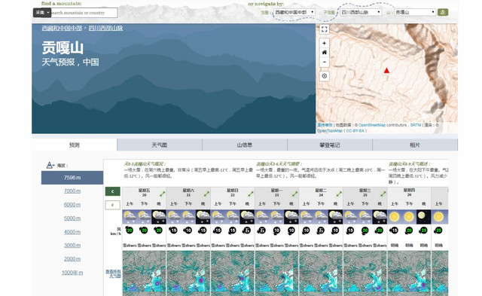
Task: Open the range dropdown 西藏和中国中部
Action: tap(294, 12)
